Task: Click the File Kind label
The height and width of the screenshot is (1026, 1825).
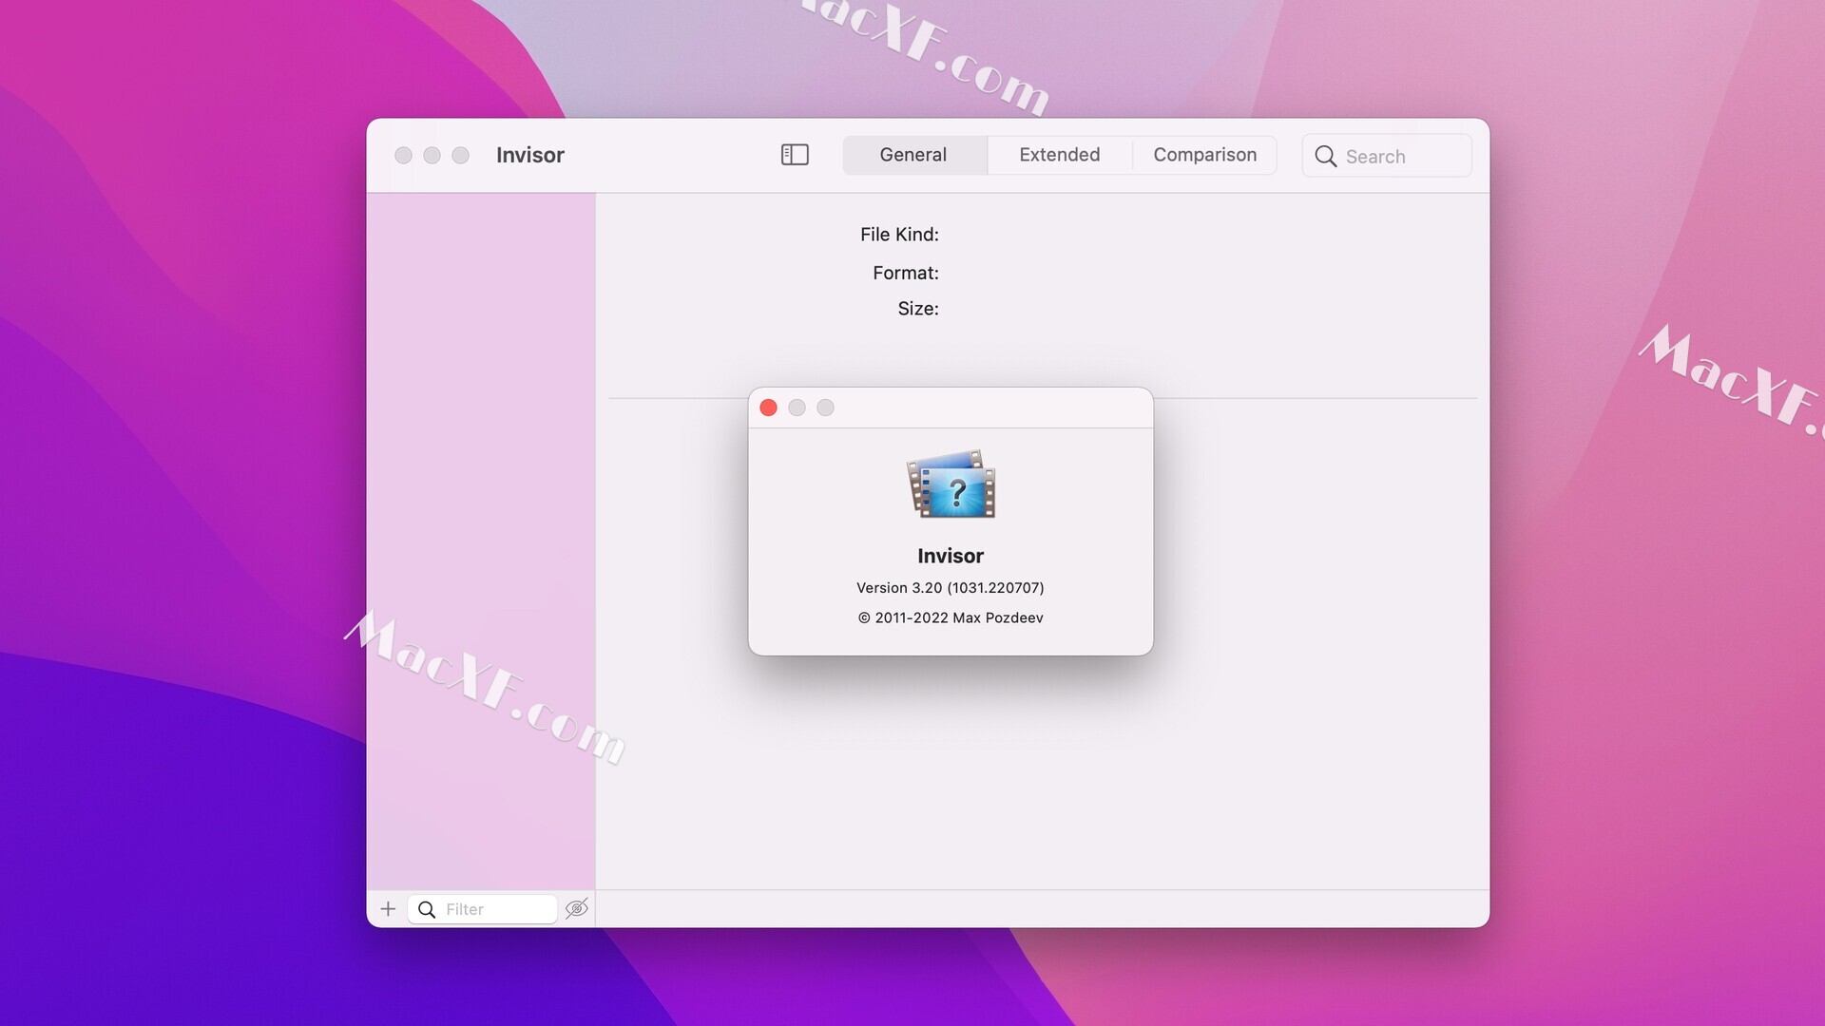Action: pos(899,234)
